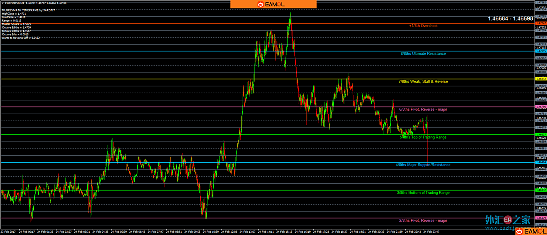Click the '2/8ths Pivot, Reverse - major' label
The image size is (547, 235).
point(423,221)
